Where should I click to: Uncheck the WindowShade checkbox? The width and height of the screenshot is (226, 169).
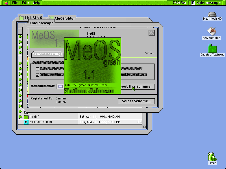pos(38,75)
